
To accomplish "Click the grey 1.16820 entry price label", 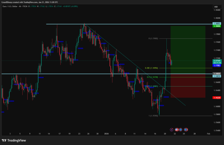I will click(x=217, y=74).
